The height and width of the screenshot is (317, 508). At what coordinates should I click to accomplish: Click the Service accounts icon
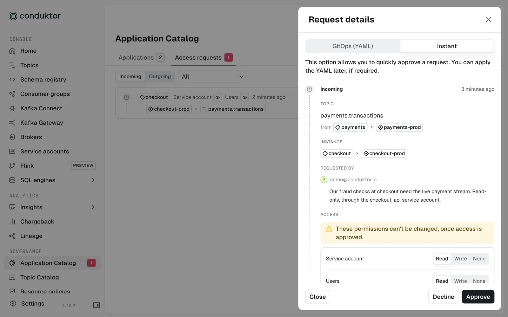12,151
